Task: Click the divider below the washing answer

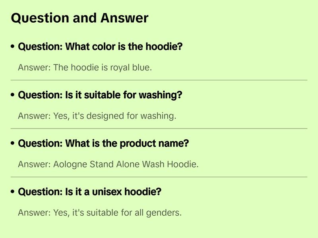Action: click(159, 129)
